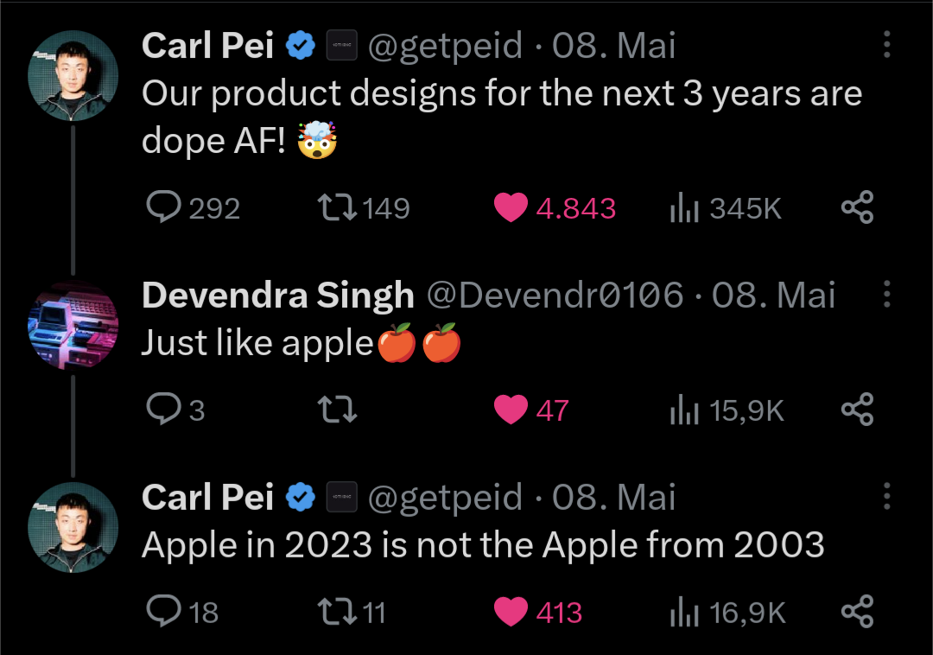View the 15,9K views stats
Viewport: 933px width, 655px height.
[683, 410]
